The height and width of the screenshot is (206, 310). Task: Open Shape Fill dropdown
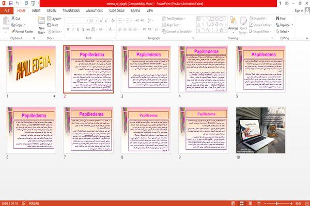[x=258, y=19]
